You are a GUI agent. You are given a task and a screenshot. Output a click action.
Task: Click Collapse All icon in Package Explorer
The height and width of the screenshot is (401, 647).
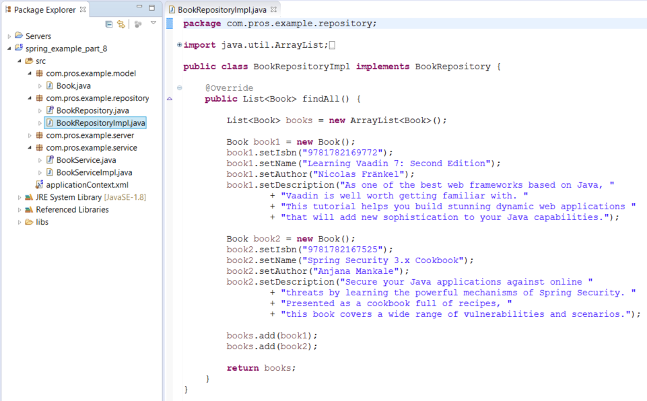click(x=109, y=24)
